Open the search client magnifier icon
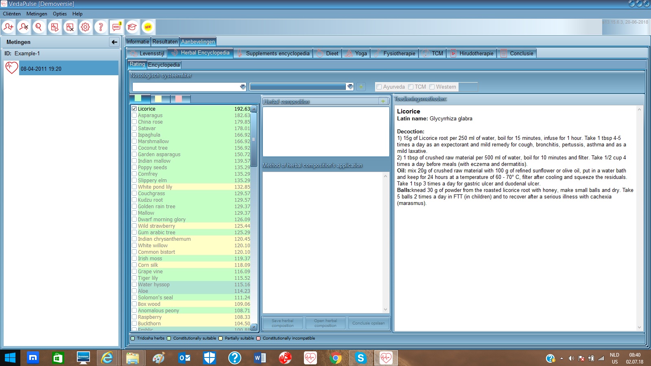The image size is (651, 366). pyautogui.click(x=39, y=27)
